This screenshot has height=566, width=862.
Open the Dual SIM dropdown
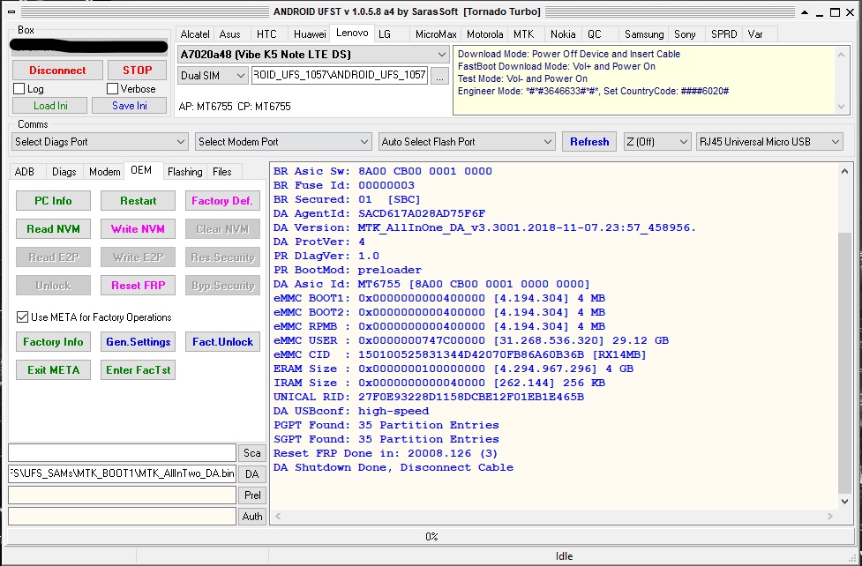[213, 76]
